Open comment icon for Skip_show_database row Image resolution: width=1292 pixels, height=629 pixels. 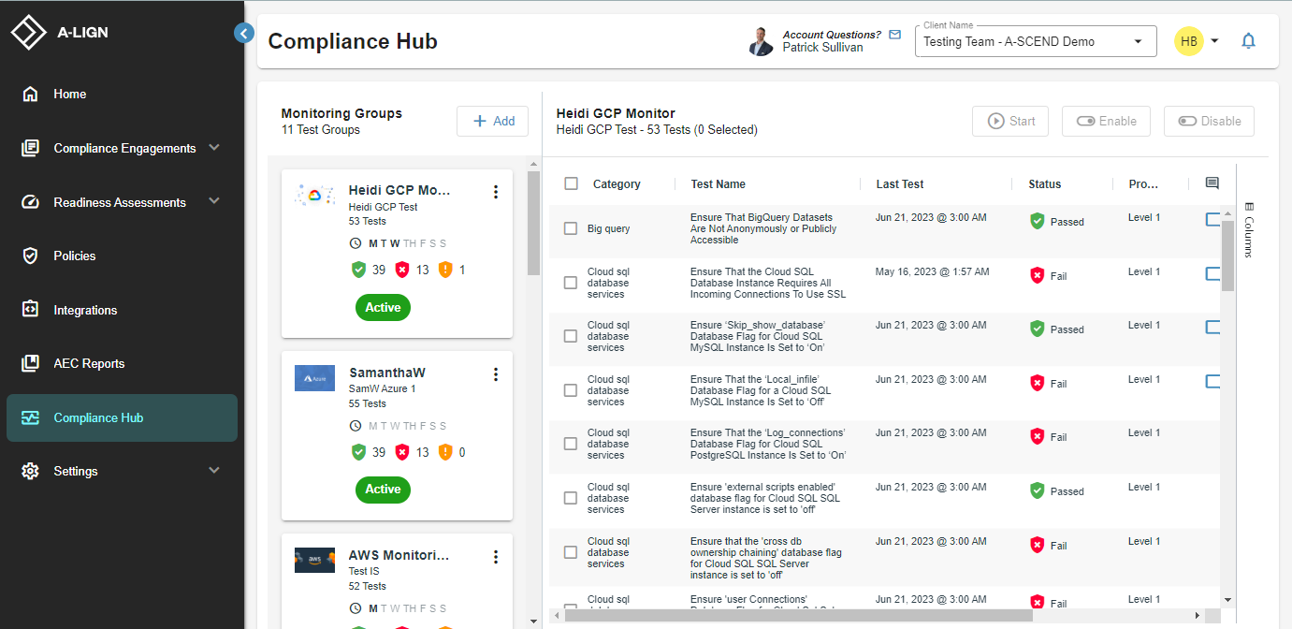tap(1213, 327)
